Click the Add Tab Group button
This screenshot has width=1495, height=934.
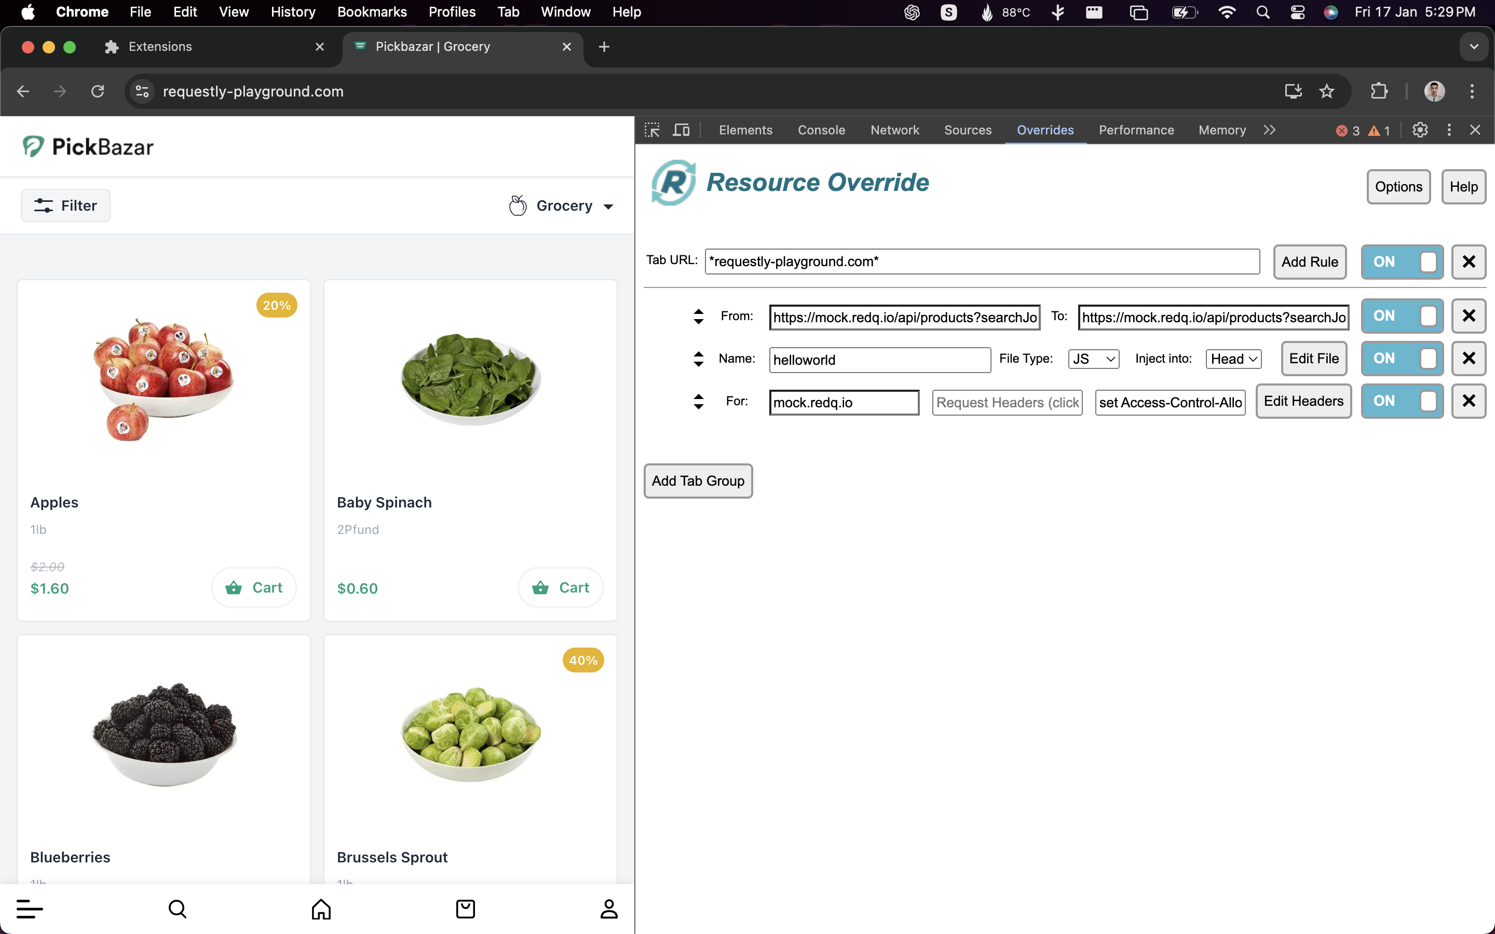pos(698,480)
